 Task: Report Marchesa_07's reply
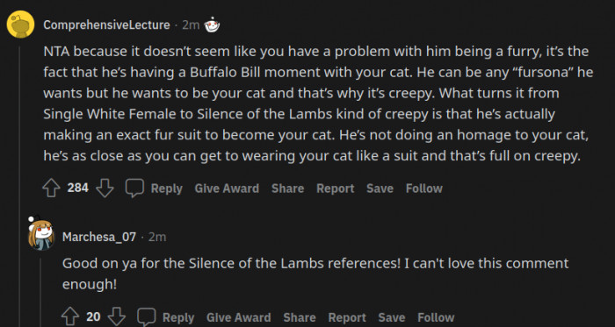coord(347,317)
